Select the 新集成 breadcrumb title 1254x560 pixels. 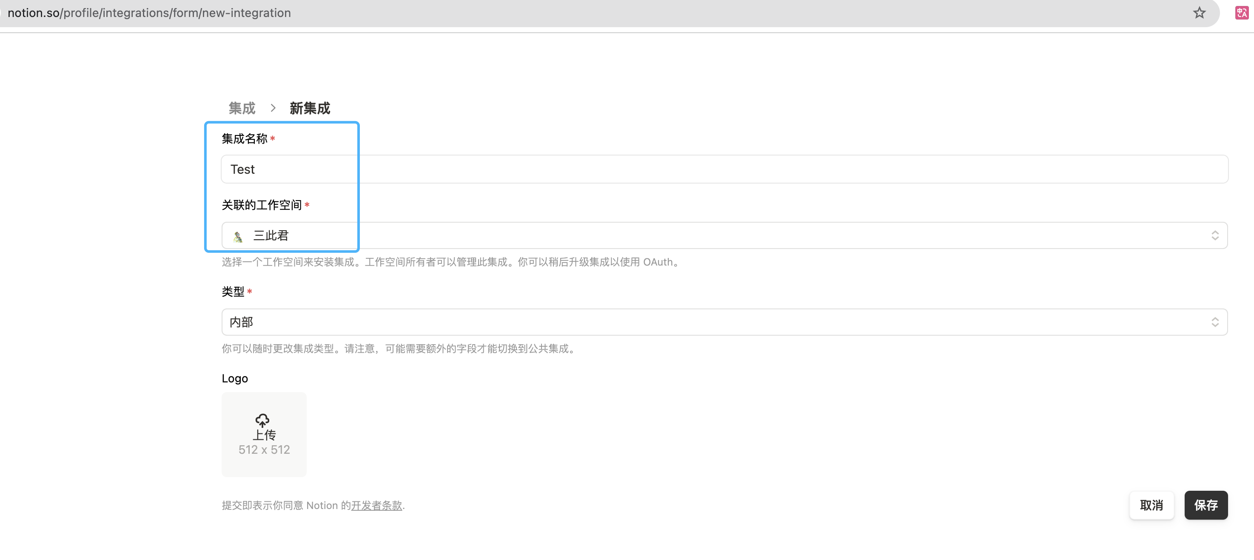coord(310,108)
